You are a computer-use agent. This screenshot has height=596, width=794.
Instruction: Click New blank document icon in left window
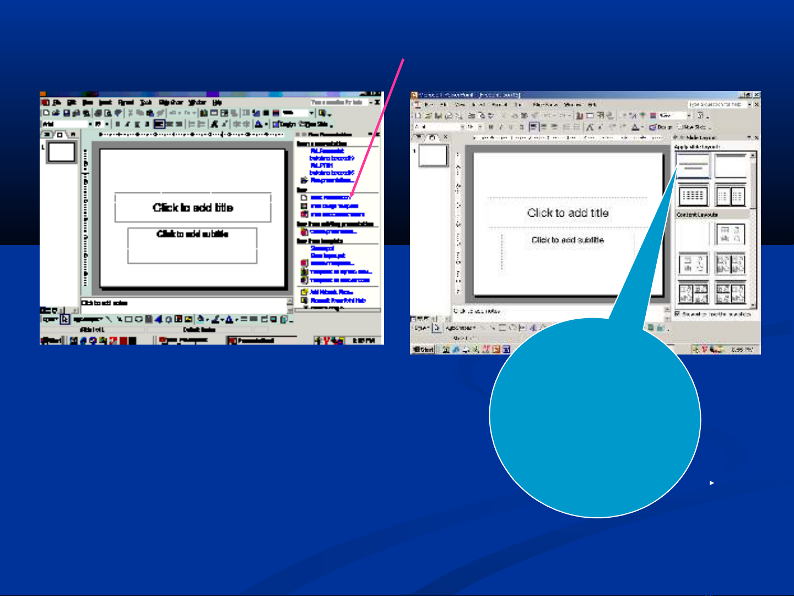click(46, 113)
